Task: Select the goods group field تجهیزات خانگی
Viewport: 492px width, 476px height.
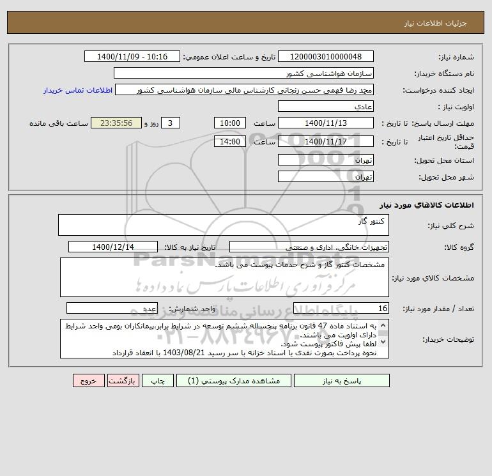Action: [309, 247]
